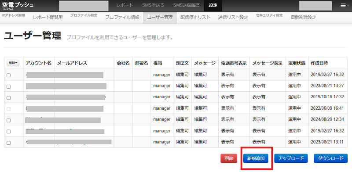Click the 部署名 column header
The height and width of the screenshot is (172, 352).
pyautogui.click(x=141, y=63)
